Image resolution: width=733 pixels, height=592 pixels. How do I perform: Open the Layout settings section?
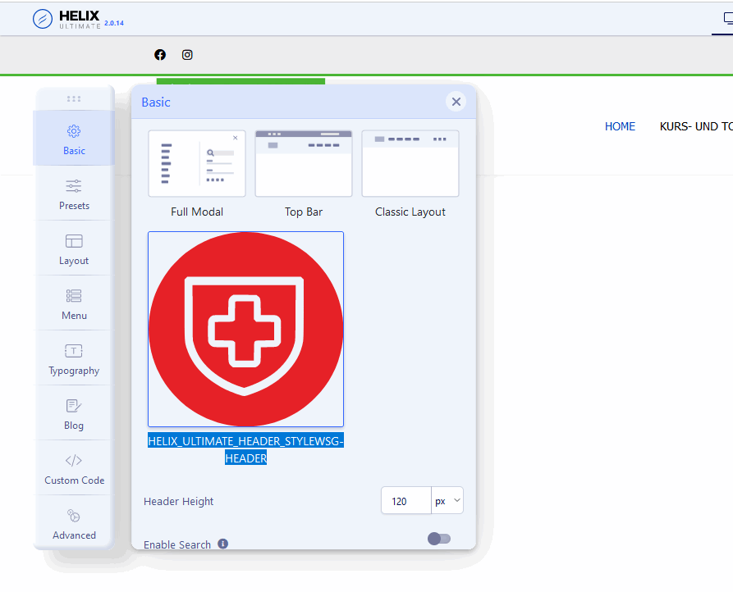click(x=74, y=248)
